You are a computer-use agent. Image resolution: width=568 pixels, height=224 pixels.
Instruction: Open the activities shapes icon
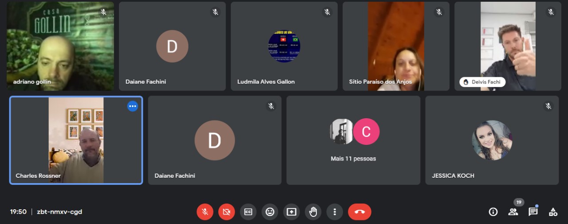coord(553,212)
